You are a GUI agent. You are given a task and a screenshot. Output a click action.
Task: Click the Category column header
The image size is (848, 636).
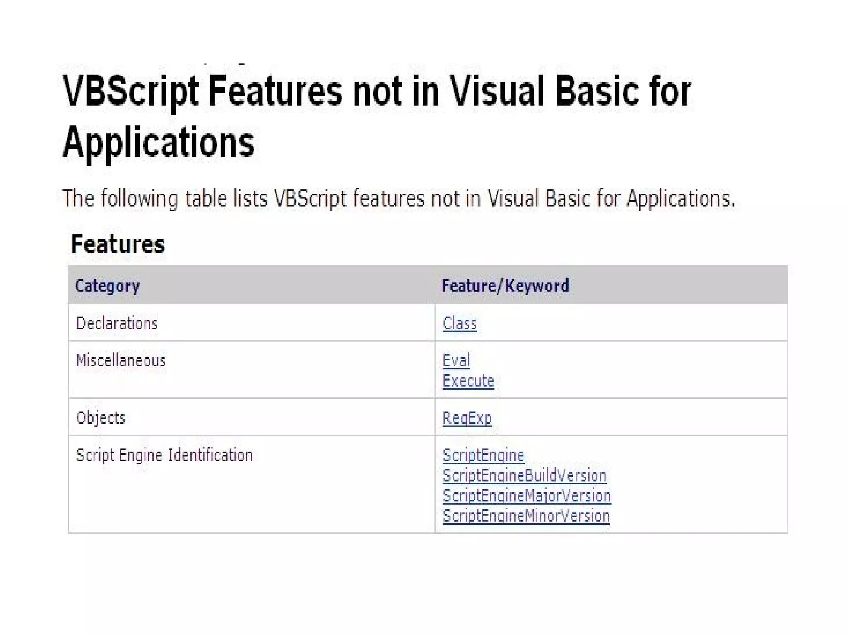pyautogui.click(x=108, y=286)
